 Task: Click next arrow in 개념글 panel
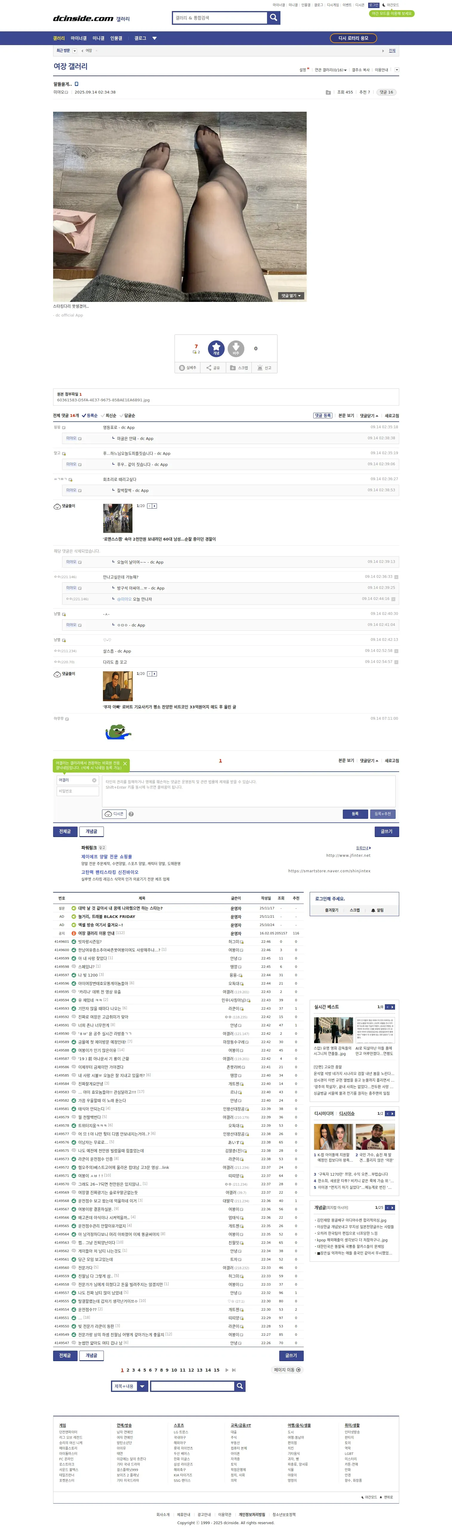pos(392,1208)
